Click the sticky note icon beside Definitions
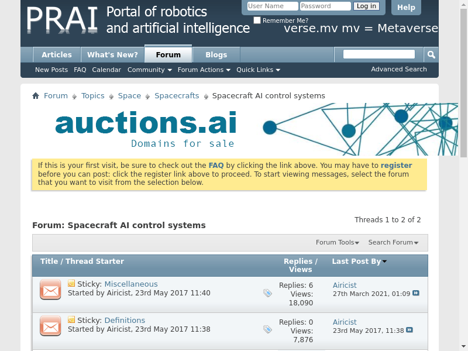The width and height of the screenshot is (468, 351). (x=71, y=319)
